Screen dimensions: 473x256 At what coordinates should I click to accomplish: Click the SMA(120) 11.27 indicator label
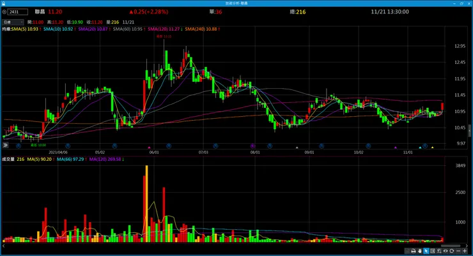coord(164,29)
